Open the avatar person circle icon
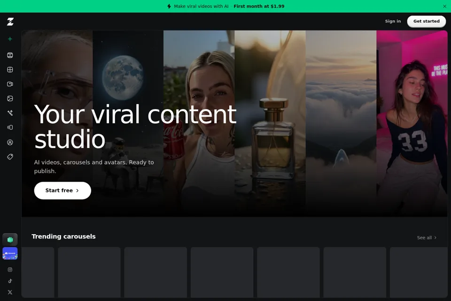Image resolution: width=451 pixels, height=301 pixels. (x=10, y=143)
